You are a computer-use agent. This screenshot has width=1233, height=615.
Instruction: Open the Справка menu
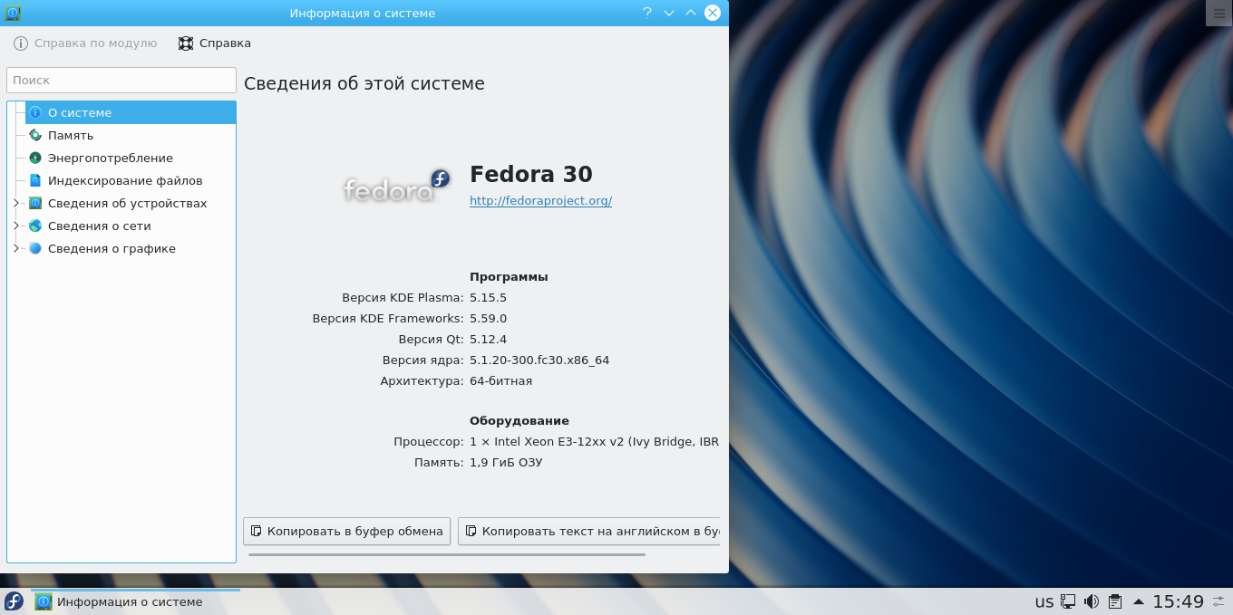click(x=214, y=43)
